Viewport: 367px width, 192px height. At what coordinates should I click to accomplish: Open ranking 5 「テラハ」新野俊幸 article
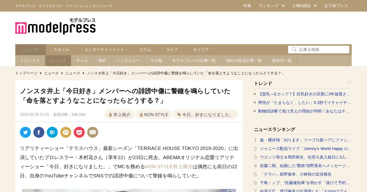pos(296,174)
